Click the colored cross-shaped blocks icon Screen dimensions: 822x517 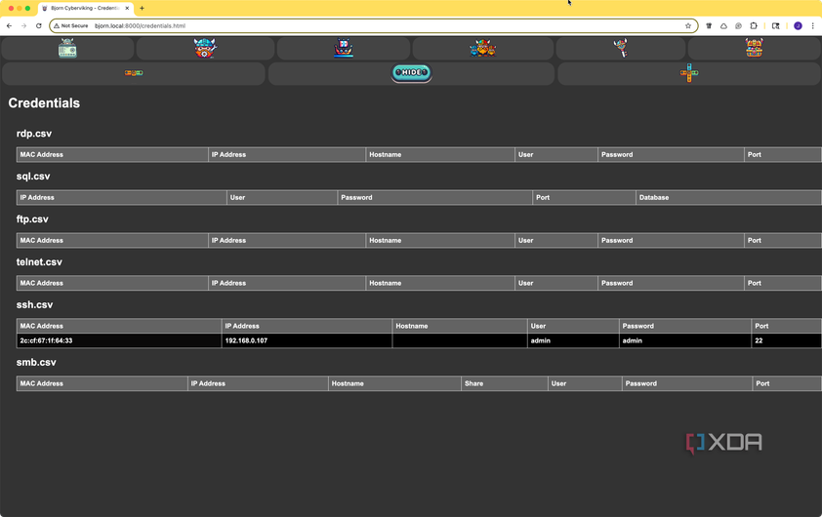pyautogui.click(x=689, y=73)
